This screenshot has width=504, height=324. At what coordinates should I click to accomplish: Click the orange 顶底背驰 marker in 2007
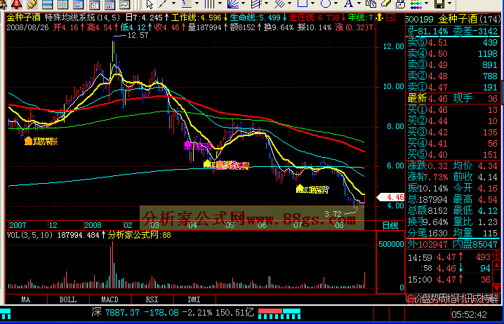pos(41,141)
